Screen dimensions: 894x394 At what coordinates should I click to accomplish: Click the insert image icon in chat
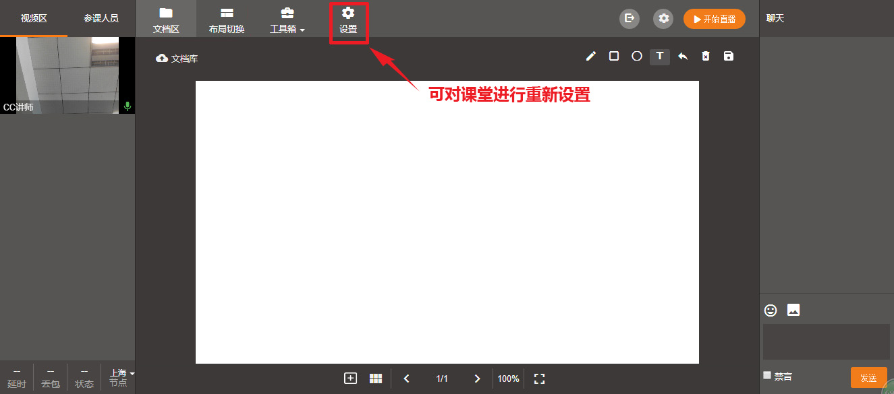point(793,310)
